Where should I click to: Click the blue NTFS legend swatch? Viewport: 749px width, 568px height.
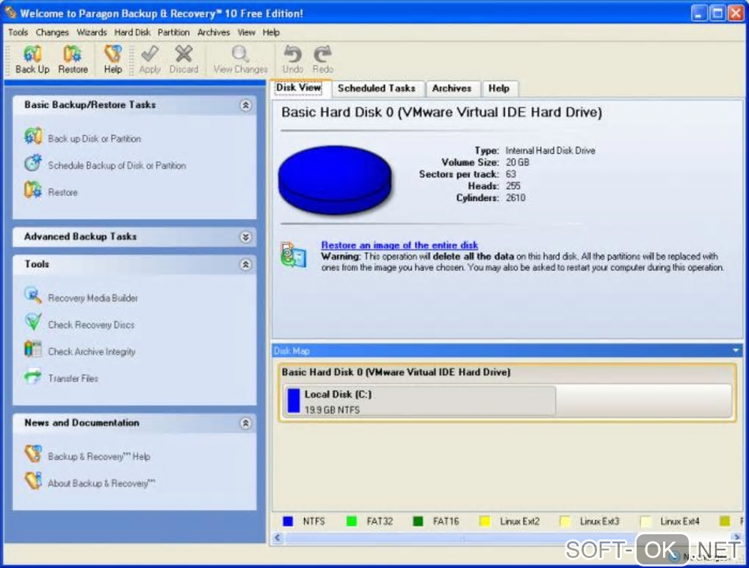click(x=288, y=521)
